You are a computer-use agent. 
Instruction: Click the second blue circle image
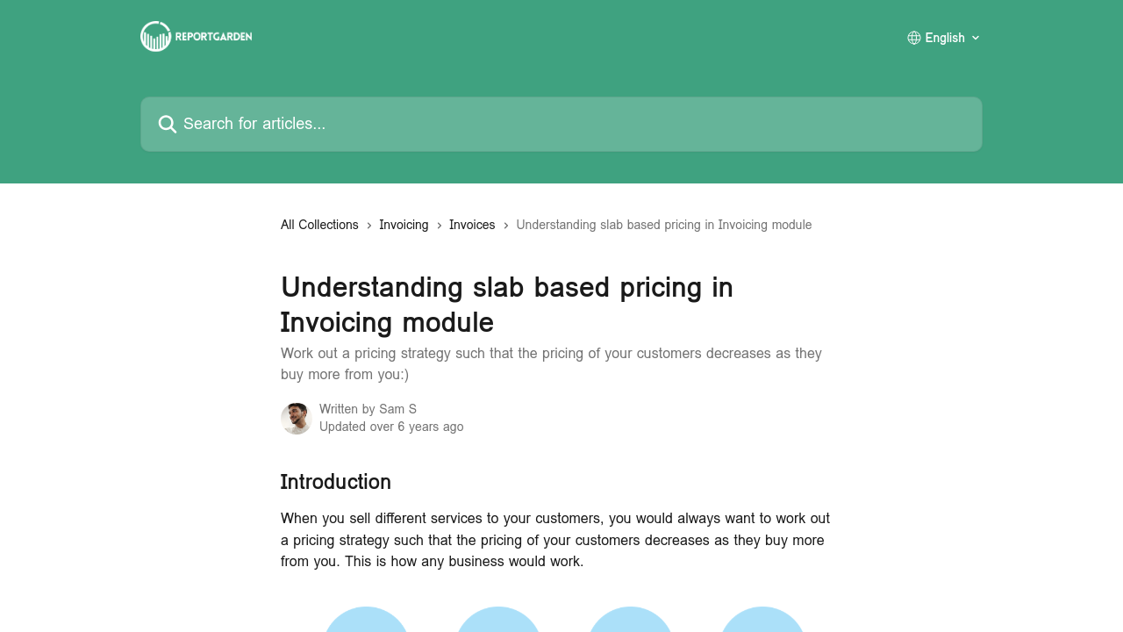[x=498, y=620]
